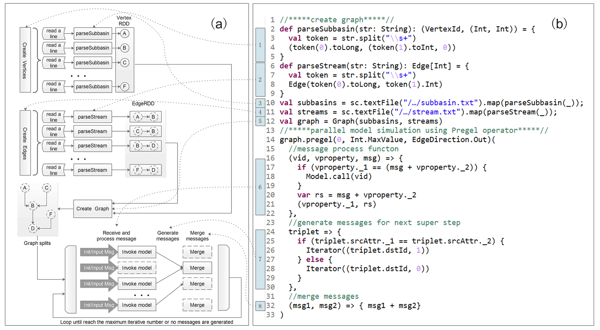The height and width of the screenshot is (330, 600).
Task: Click the solid-bordered Merge box
Action: (x=197, y=268)
